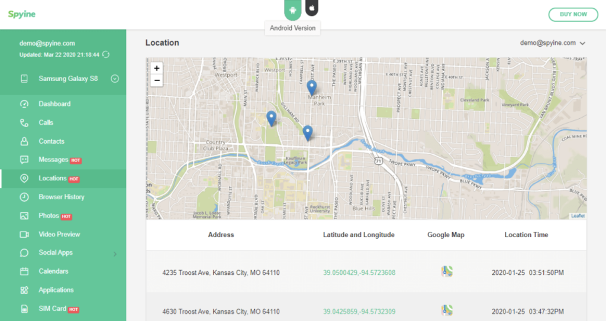Switch to Android version icon
The image size is (606, 321).
pyautogui.click(x=292, y=10)
